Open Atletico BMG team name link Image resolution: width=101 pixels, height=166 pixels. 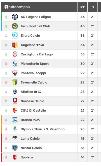click(x=31, y=92)
